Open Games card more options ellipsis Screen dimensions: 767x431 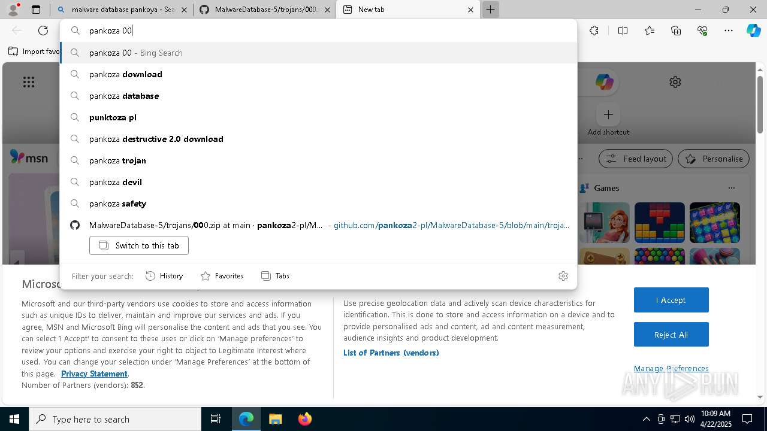[x=731, y=188]
